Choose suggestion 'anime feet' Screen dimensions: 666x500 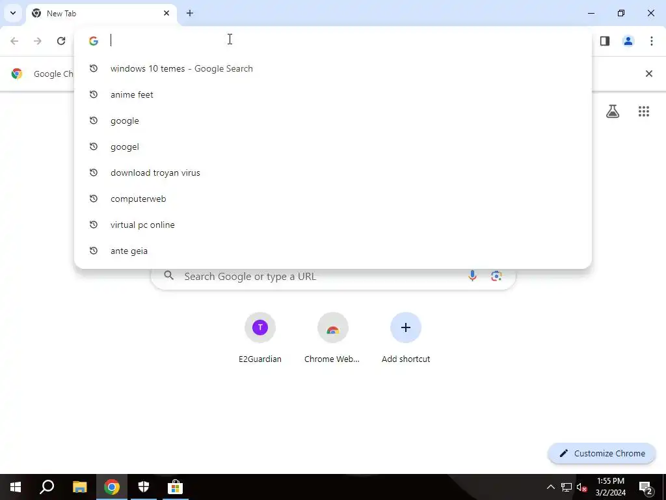332,94
